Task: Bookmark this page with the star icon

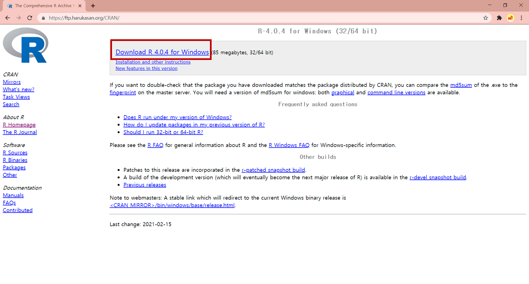Action: tap(486, 18)
